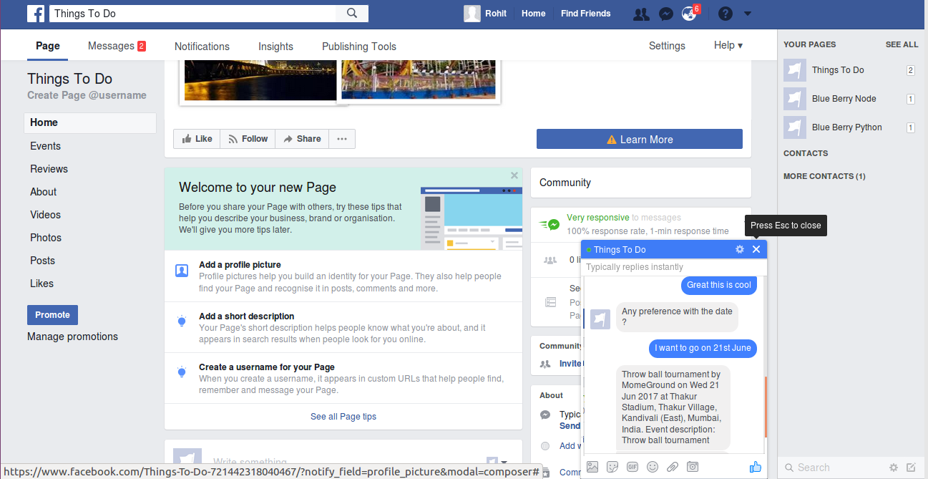This screenshot has width=928, height=479.
Task: Open Events in the left page menu
Action: click(45, 146)
